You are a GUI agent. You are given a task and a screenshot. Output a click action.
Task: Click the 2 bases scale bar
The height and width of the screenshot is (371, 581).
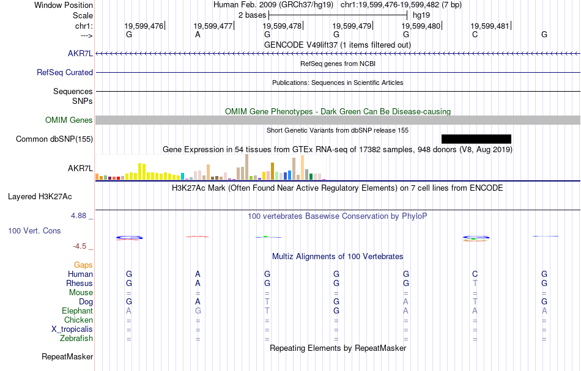[x=338, y=15]
